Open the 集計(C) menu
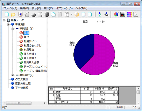142x111 pixels. tap(48, 8)
